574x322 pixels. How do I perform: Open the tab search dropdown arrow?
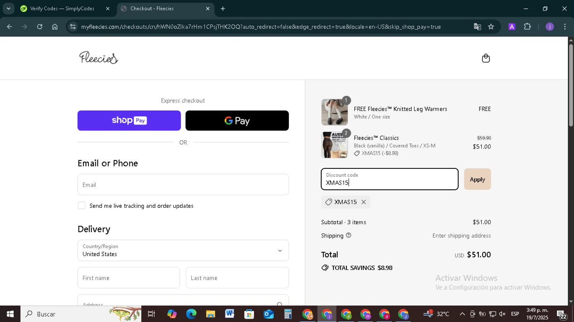(x=8, y=8)
